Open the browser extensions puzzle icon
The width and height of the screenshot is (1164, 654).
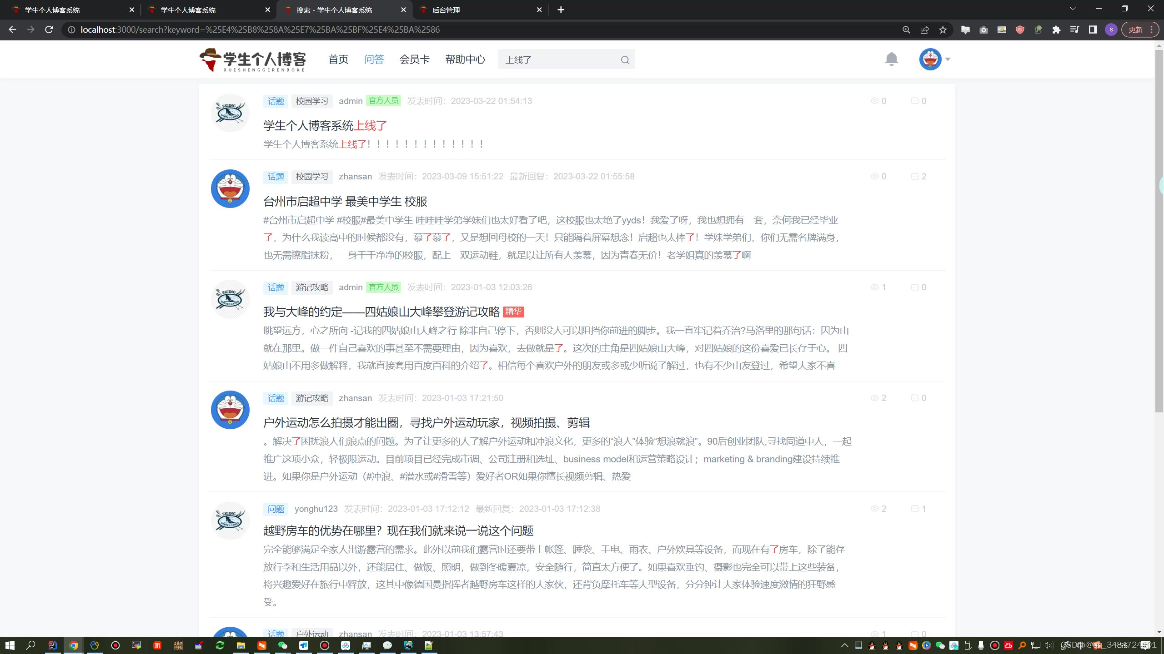(1056, 30)
